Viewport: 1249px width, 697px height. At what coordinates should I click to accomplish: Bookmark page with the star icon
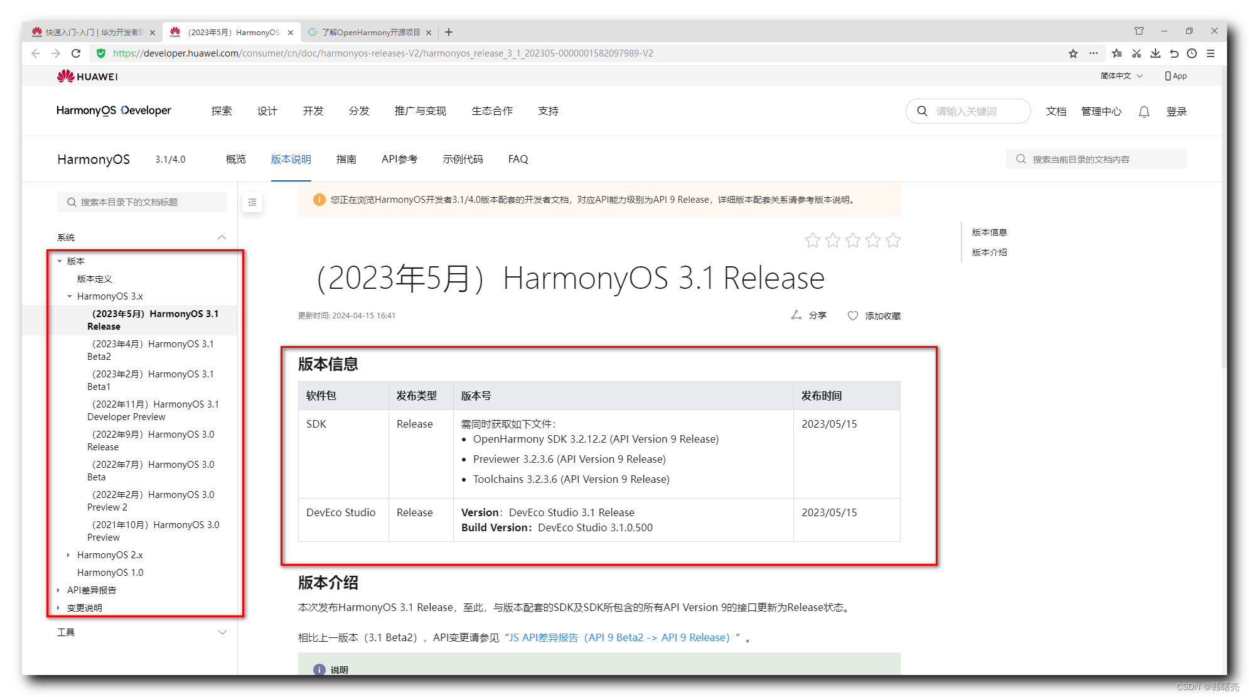coord(1073,53)
